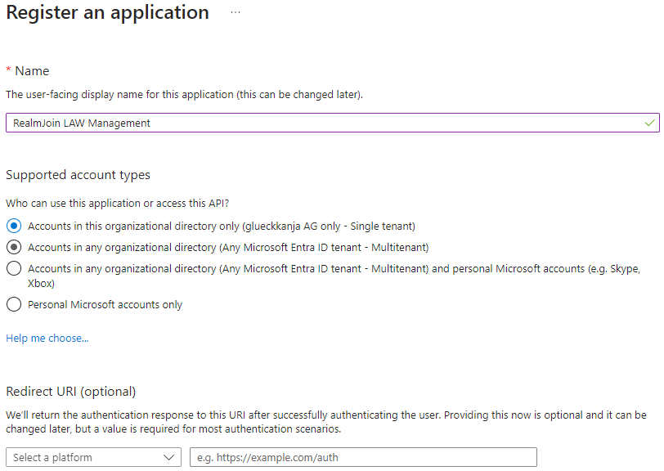Click the red required asterisk beside Name
Image resolution: width=664 pixels, height=471 pixels.
[x=8, y=71]
